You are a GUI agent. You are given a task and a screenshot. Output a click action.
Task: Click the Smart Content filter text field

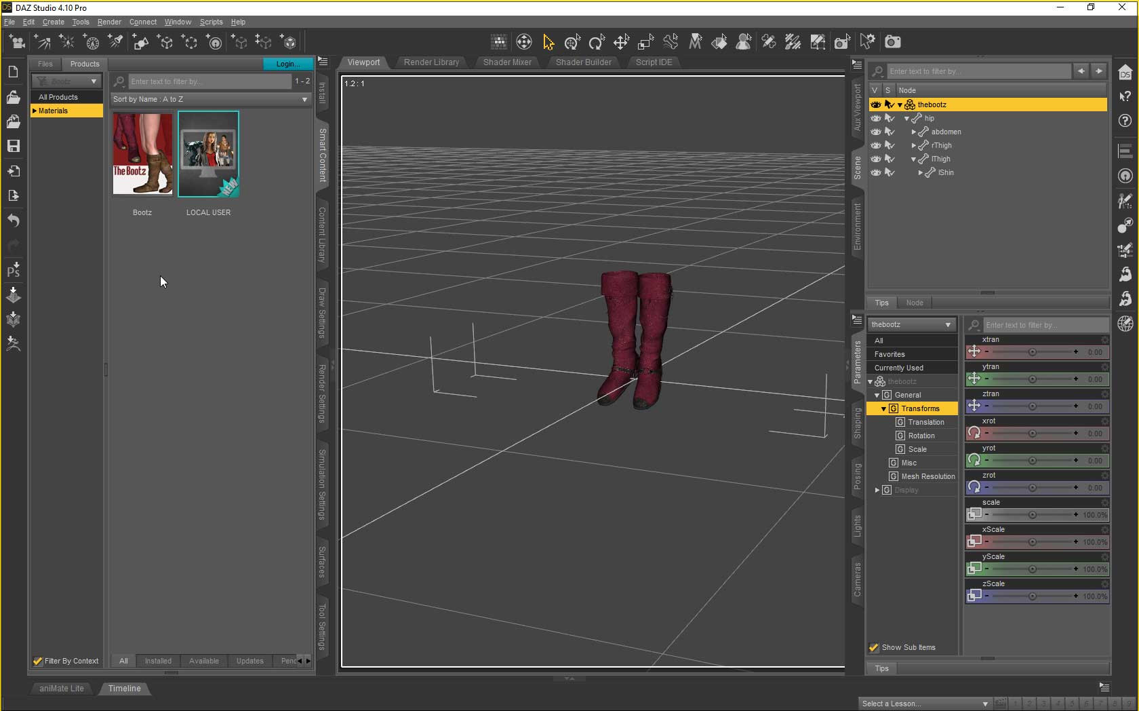tap(209, 81)
